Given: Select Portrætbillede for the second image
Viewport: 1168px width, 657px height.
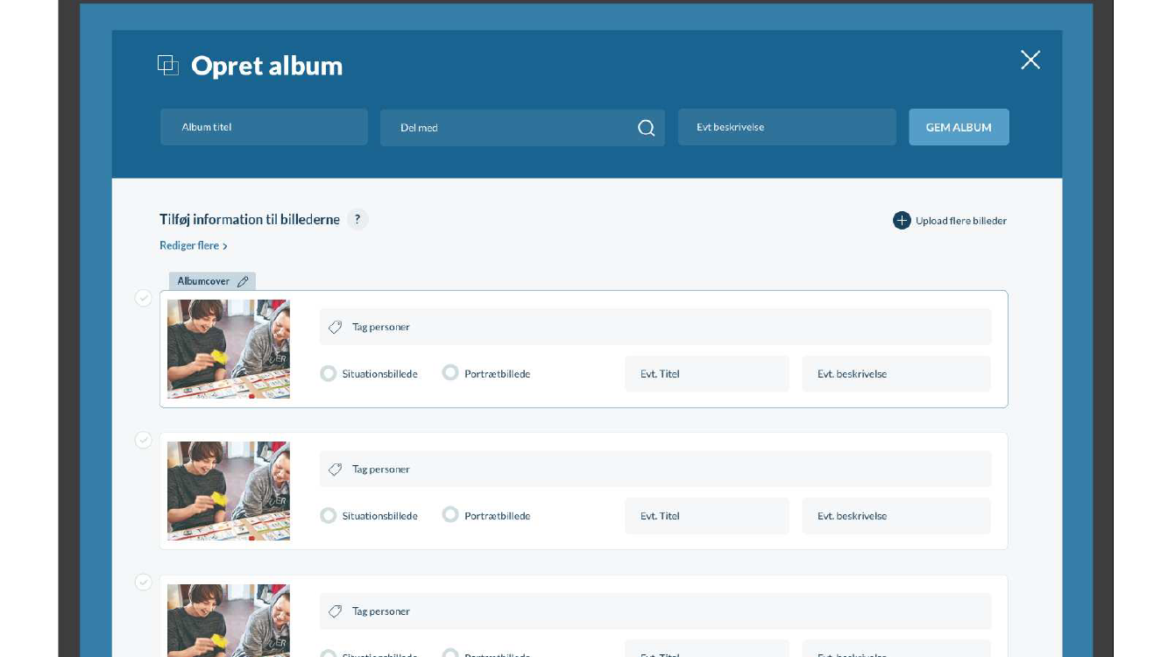Looking at the screenshot, I should pyautogui.click(x=450, y=515).
